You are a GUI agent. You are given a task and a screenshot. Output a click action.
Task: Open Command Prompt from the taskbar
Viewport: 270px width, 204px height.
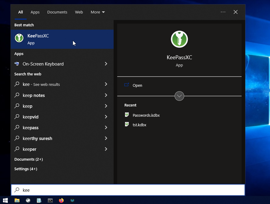pyautogui.click(x=50, y=200)
